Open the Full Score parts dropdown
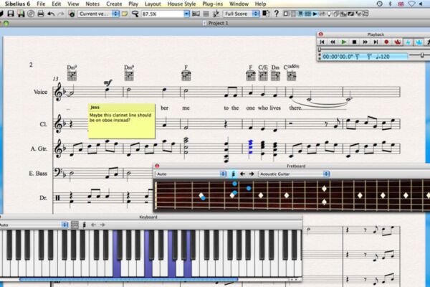430x287 pixels. click(242, 14)
